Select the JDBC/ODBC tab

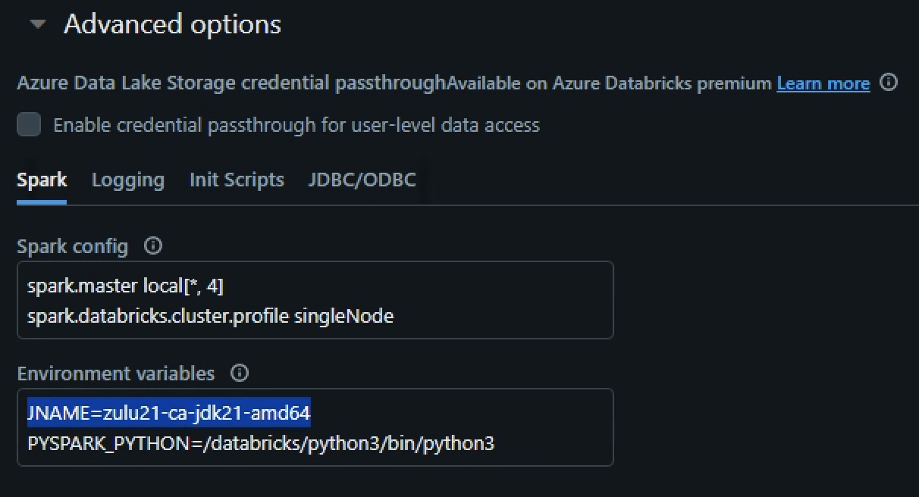click(x=362, y=180)
